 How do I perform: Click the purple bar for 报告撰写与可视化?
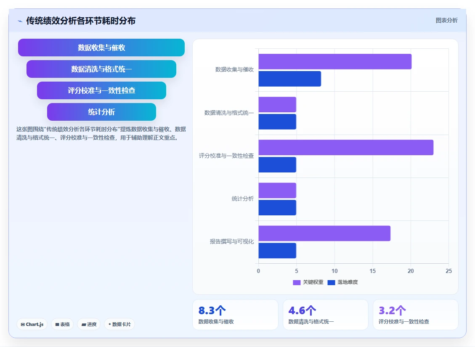324,233
